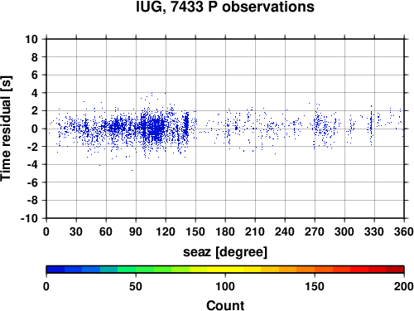Click the vertical data streak near 327 degrees
Screen dimensions: 414x311
pos(371,124)
